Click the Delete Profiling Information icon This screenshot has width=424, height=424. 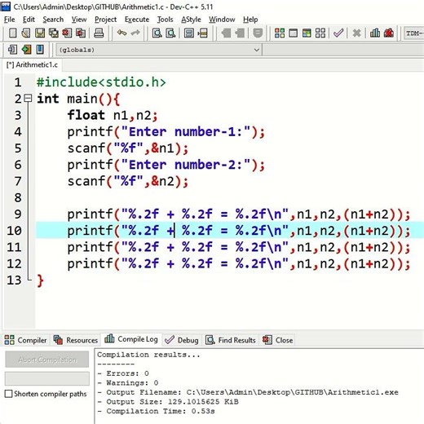pyautogui.click(x=389, y=33)
